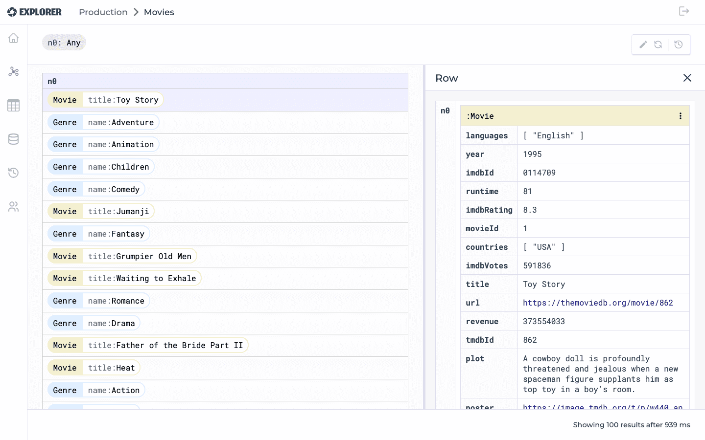Viewport: 705px width, 440px height.
Task: Close the Row panel
Action: [687, 78]
